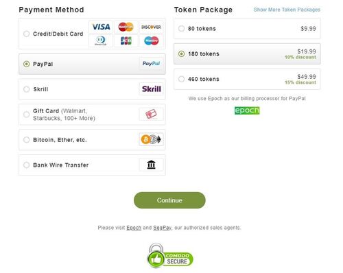Click the Skrill logo icon

click(152, 89)
